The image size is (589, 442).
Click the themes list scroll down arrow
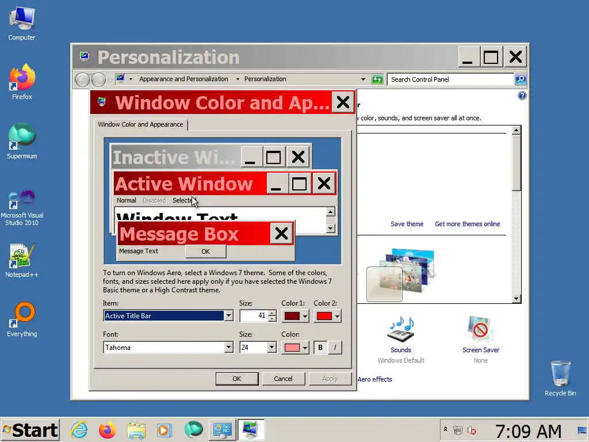coord(516,299)
